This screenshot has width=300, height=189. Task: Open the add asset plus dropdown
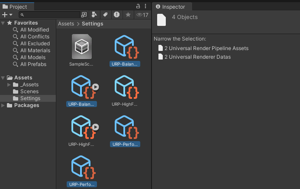[x=7, y=15]
